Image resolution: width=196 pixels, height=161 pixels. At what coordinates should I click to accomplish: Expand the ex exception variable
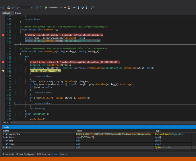point(4,147)
